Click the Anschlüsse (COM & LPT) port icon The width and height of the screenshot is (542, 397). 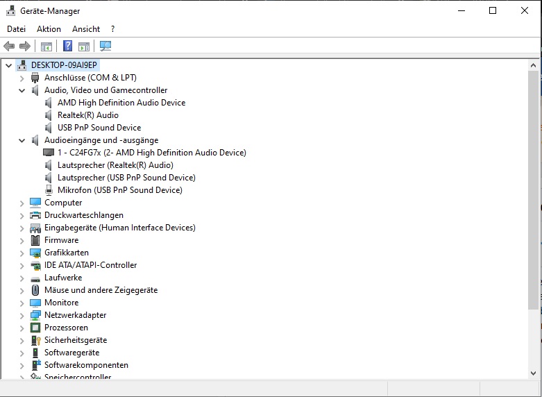[x=35, y=78]
